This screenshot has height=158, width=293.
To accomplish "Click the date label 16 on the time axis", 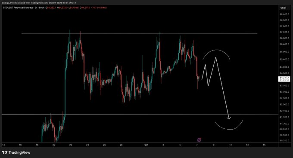I will 20,145.
